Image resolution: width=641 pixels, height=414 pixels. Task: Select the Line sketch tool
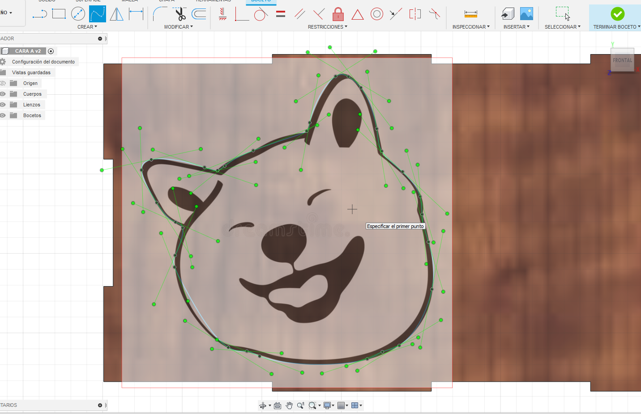pyautogui.click(x=40, y=14)
